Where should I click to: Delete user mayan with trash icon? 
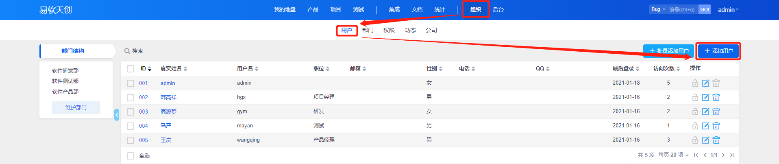coord(716,126)
